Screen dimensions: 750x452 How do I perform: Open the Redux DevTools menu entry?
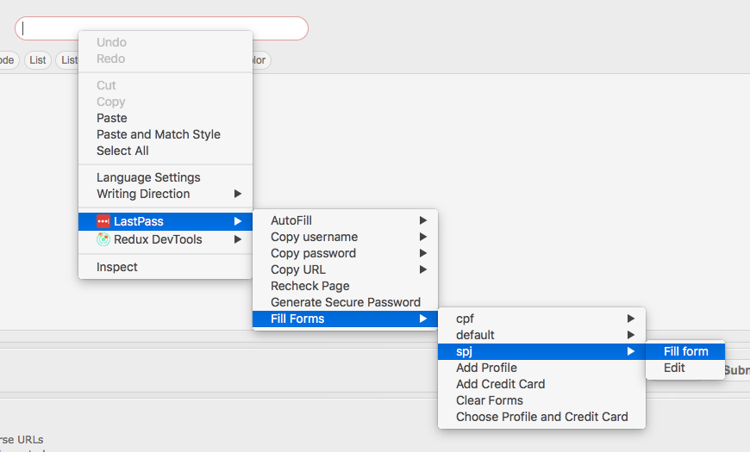click(x=166, y=239)
